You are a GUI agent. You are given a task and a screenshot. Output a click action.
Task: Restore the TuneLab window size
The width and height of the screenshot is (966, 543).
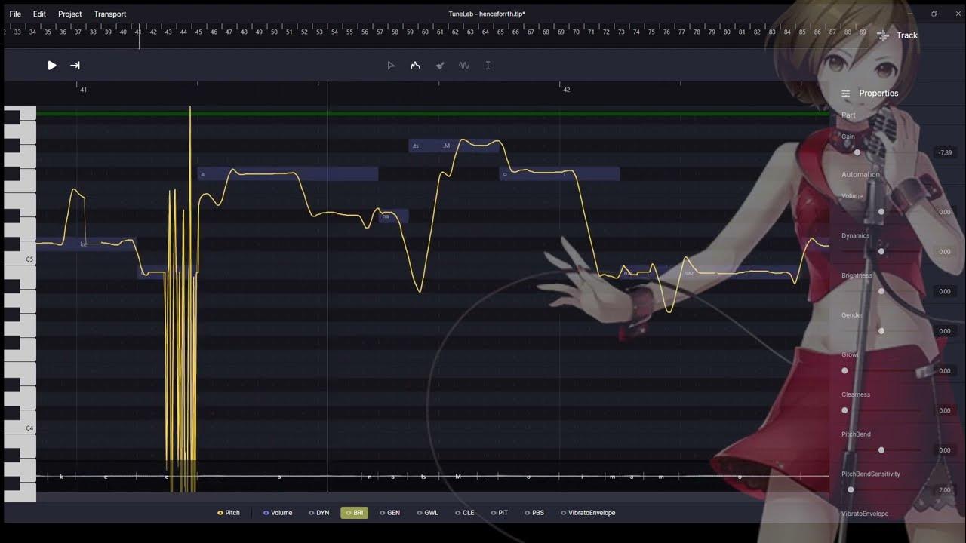(934, 14)
